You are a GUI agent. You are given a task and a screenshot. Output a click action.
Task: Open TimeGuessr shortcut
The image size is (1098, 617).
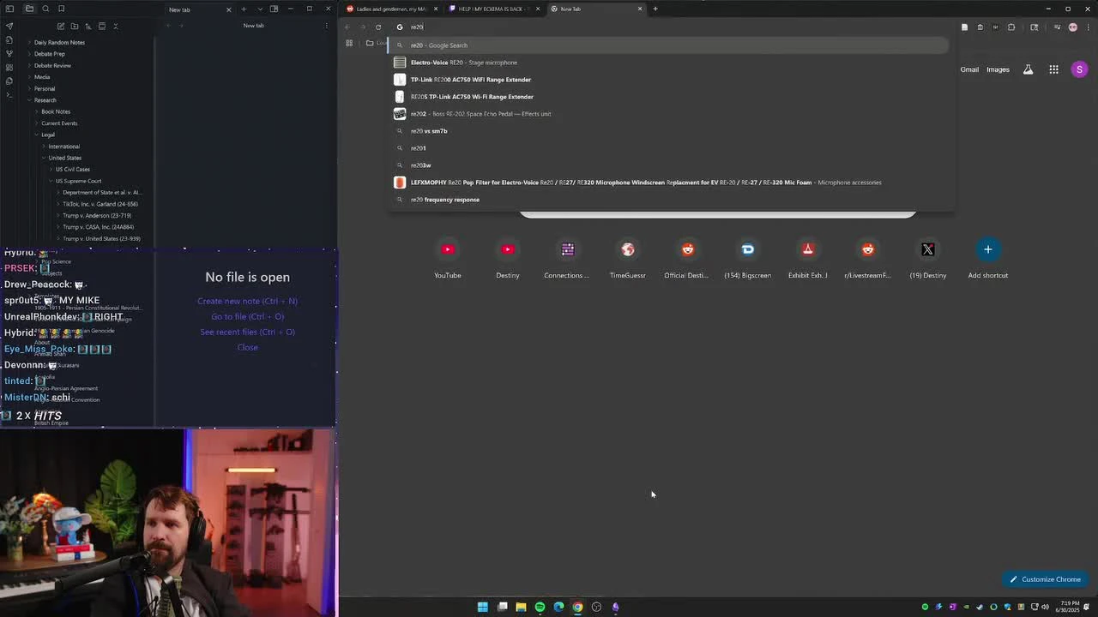[x=627, y=259]
